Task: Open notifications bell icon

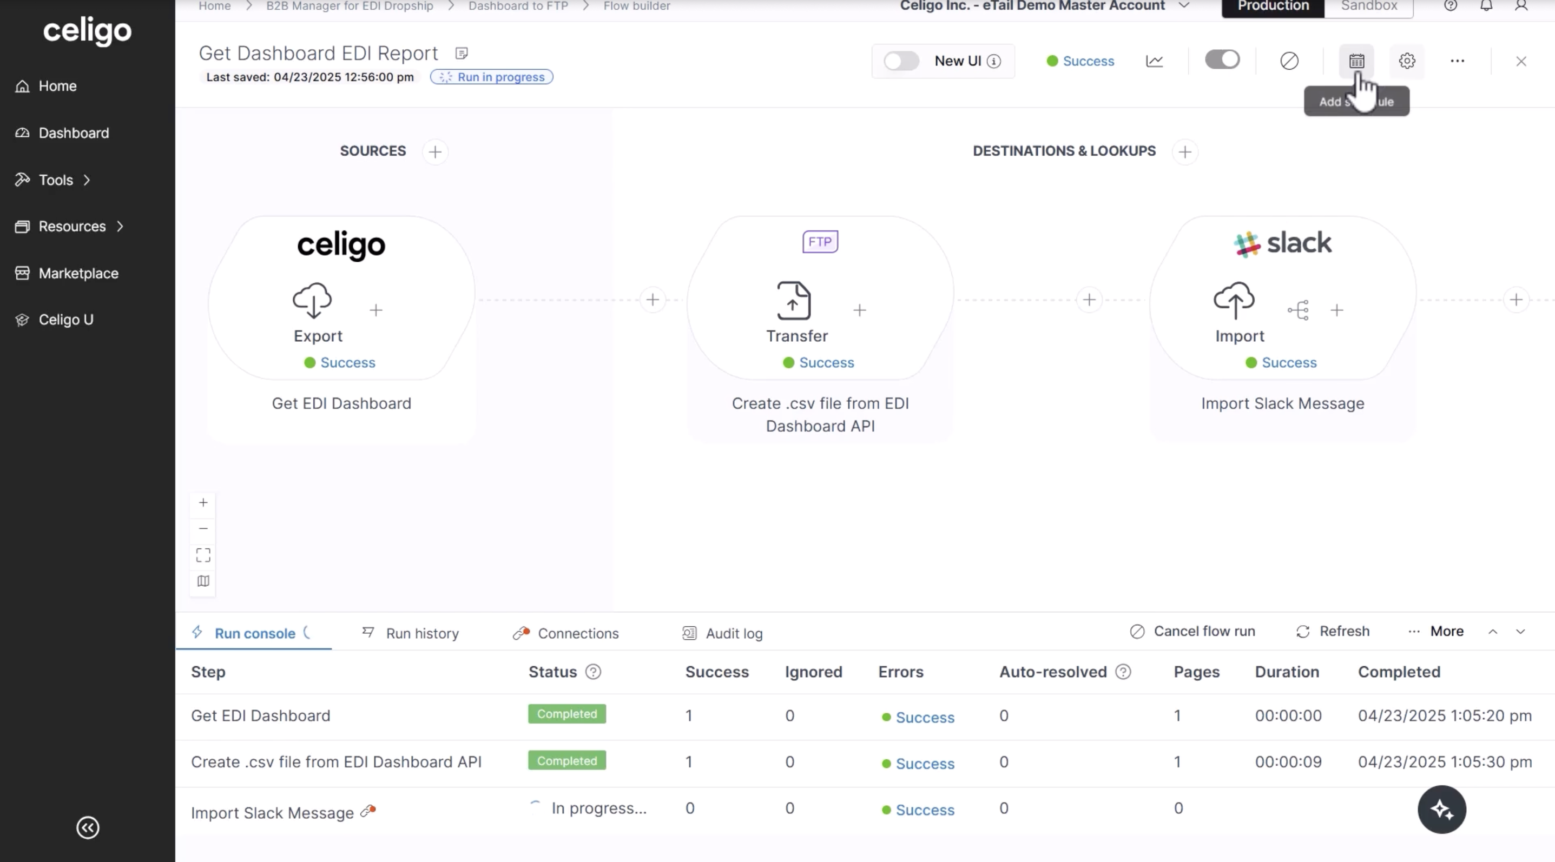Action: 1486,6
